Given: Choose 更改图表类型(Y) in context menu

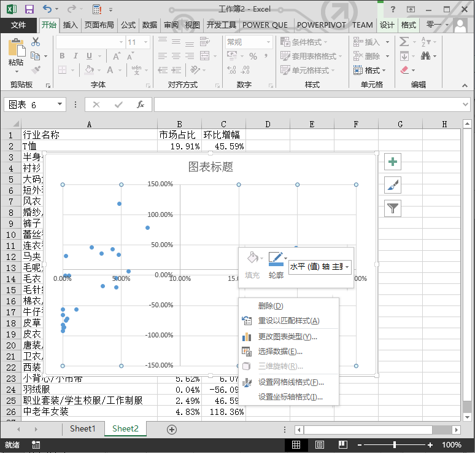Looking at the screenshot, I should click(288, 337).
